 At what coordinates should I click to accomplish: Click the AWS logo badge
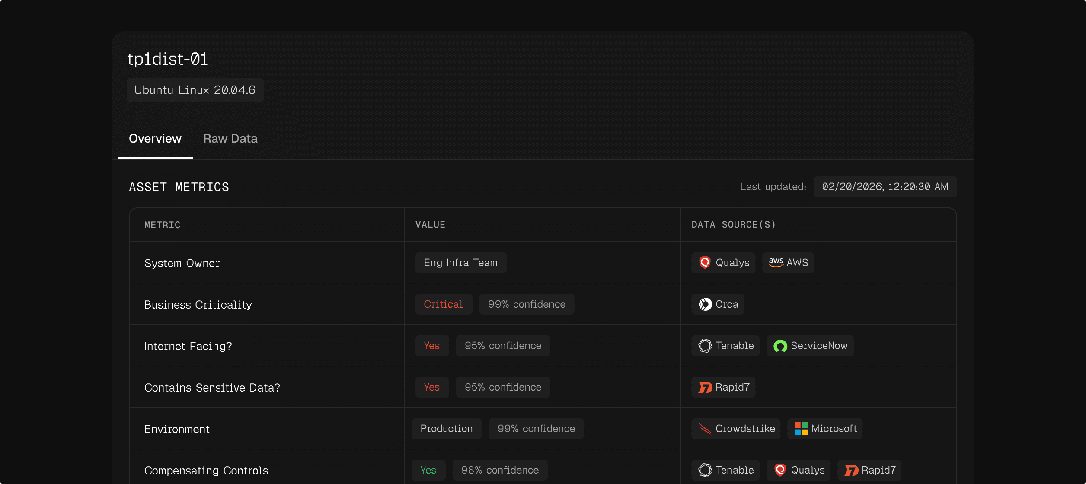(x=776, y=263)
